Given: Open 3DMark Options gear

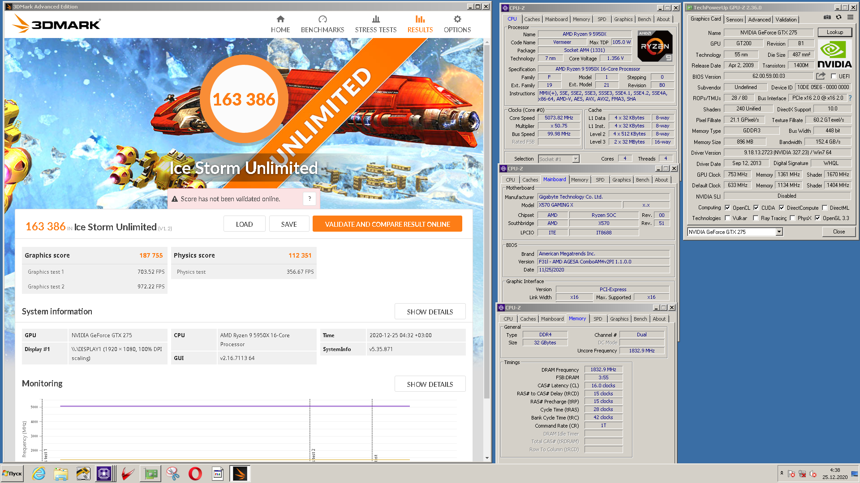Looking at the screenshot, I should click(457, 24).
